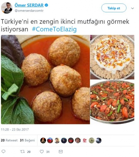Open Ömer SERDAR display name link
The height and width of the screenshot is (157, 139).
coord(29,5)
